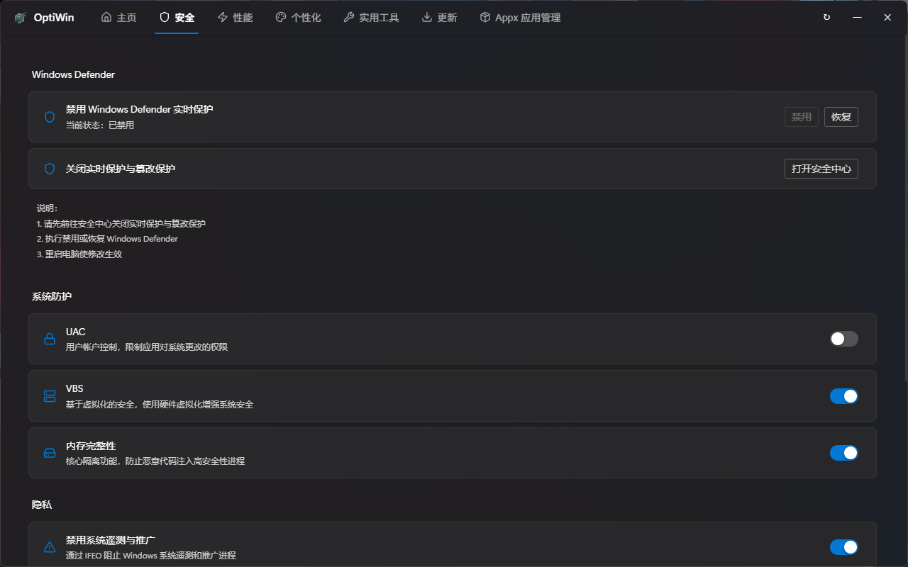Click the server icon in the VBS row

(50, 395)
